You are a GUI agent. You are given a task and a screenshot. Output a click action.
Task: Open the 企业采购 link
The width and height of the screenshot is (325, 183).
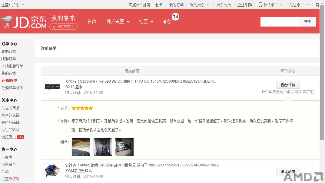[x=244, y=5]
